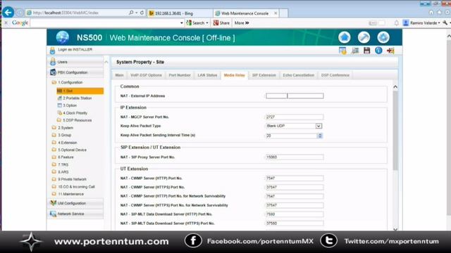Viewport: 451px width, 253px height.
Task: Click the bell notification icon in toolbar
Action: coord(396,23)
